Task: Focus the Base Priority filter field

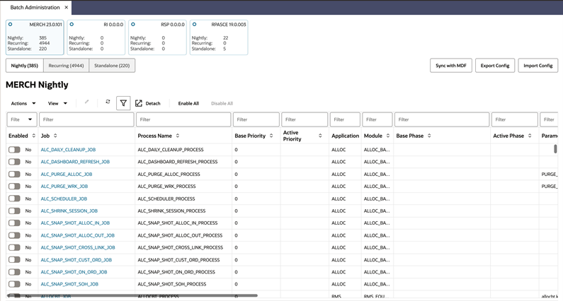Action: (x=256, y=119)
